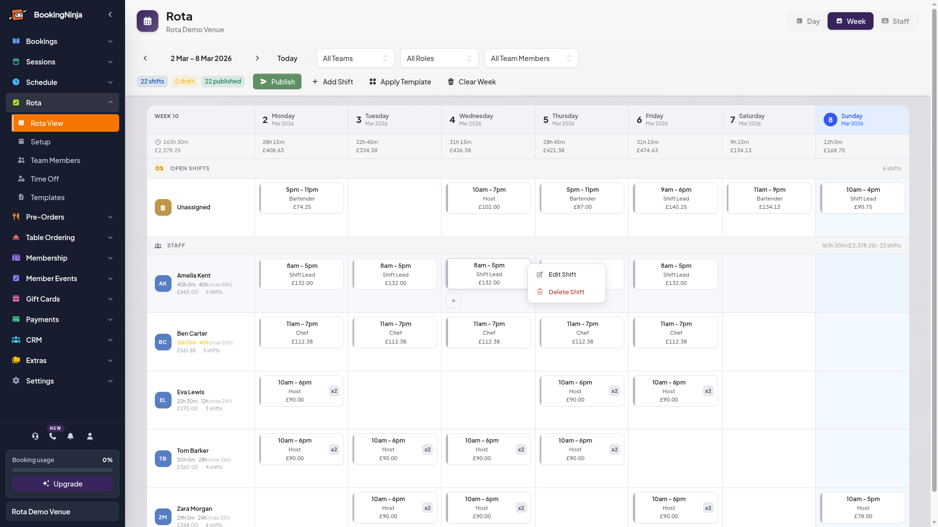Open the All Teams dropdown
The height and width of the screenshot is (527, 938).
click(356, 58)
